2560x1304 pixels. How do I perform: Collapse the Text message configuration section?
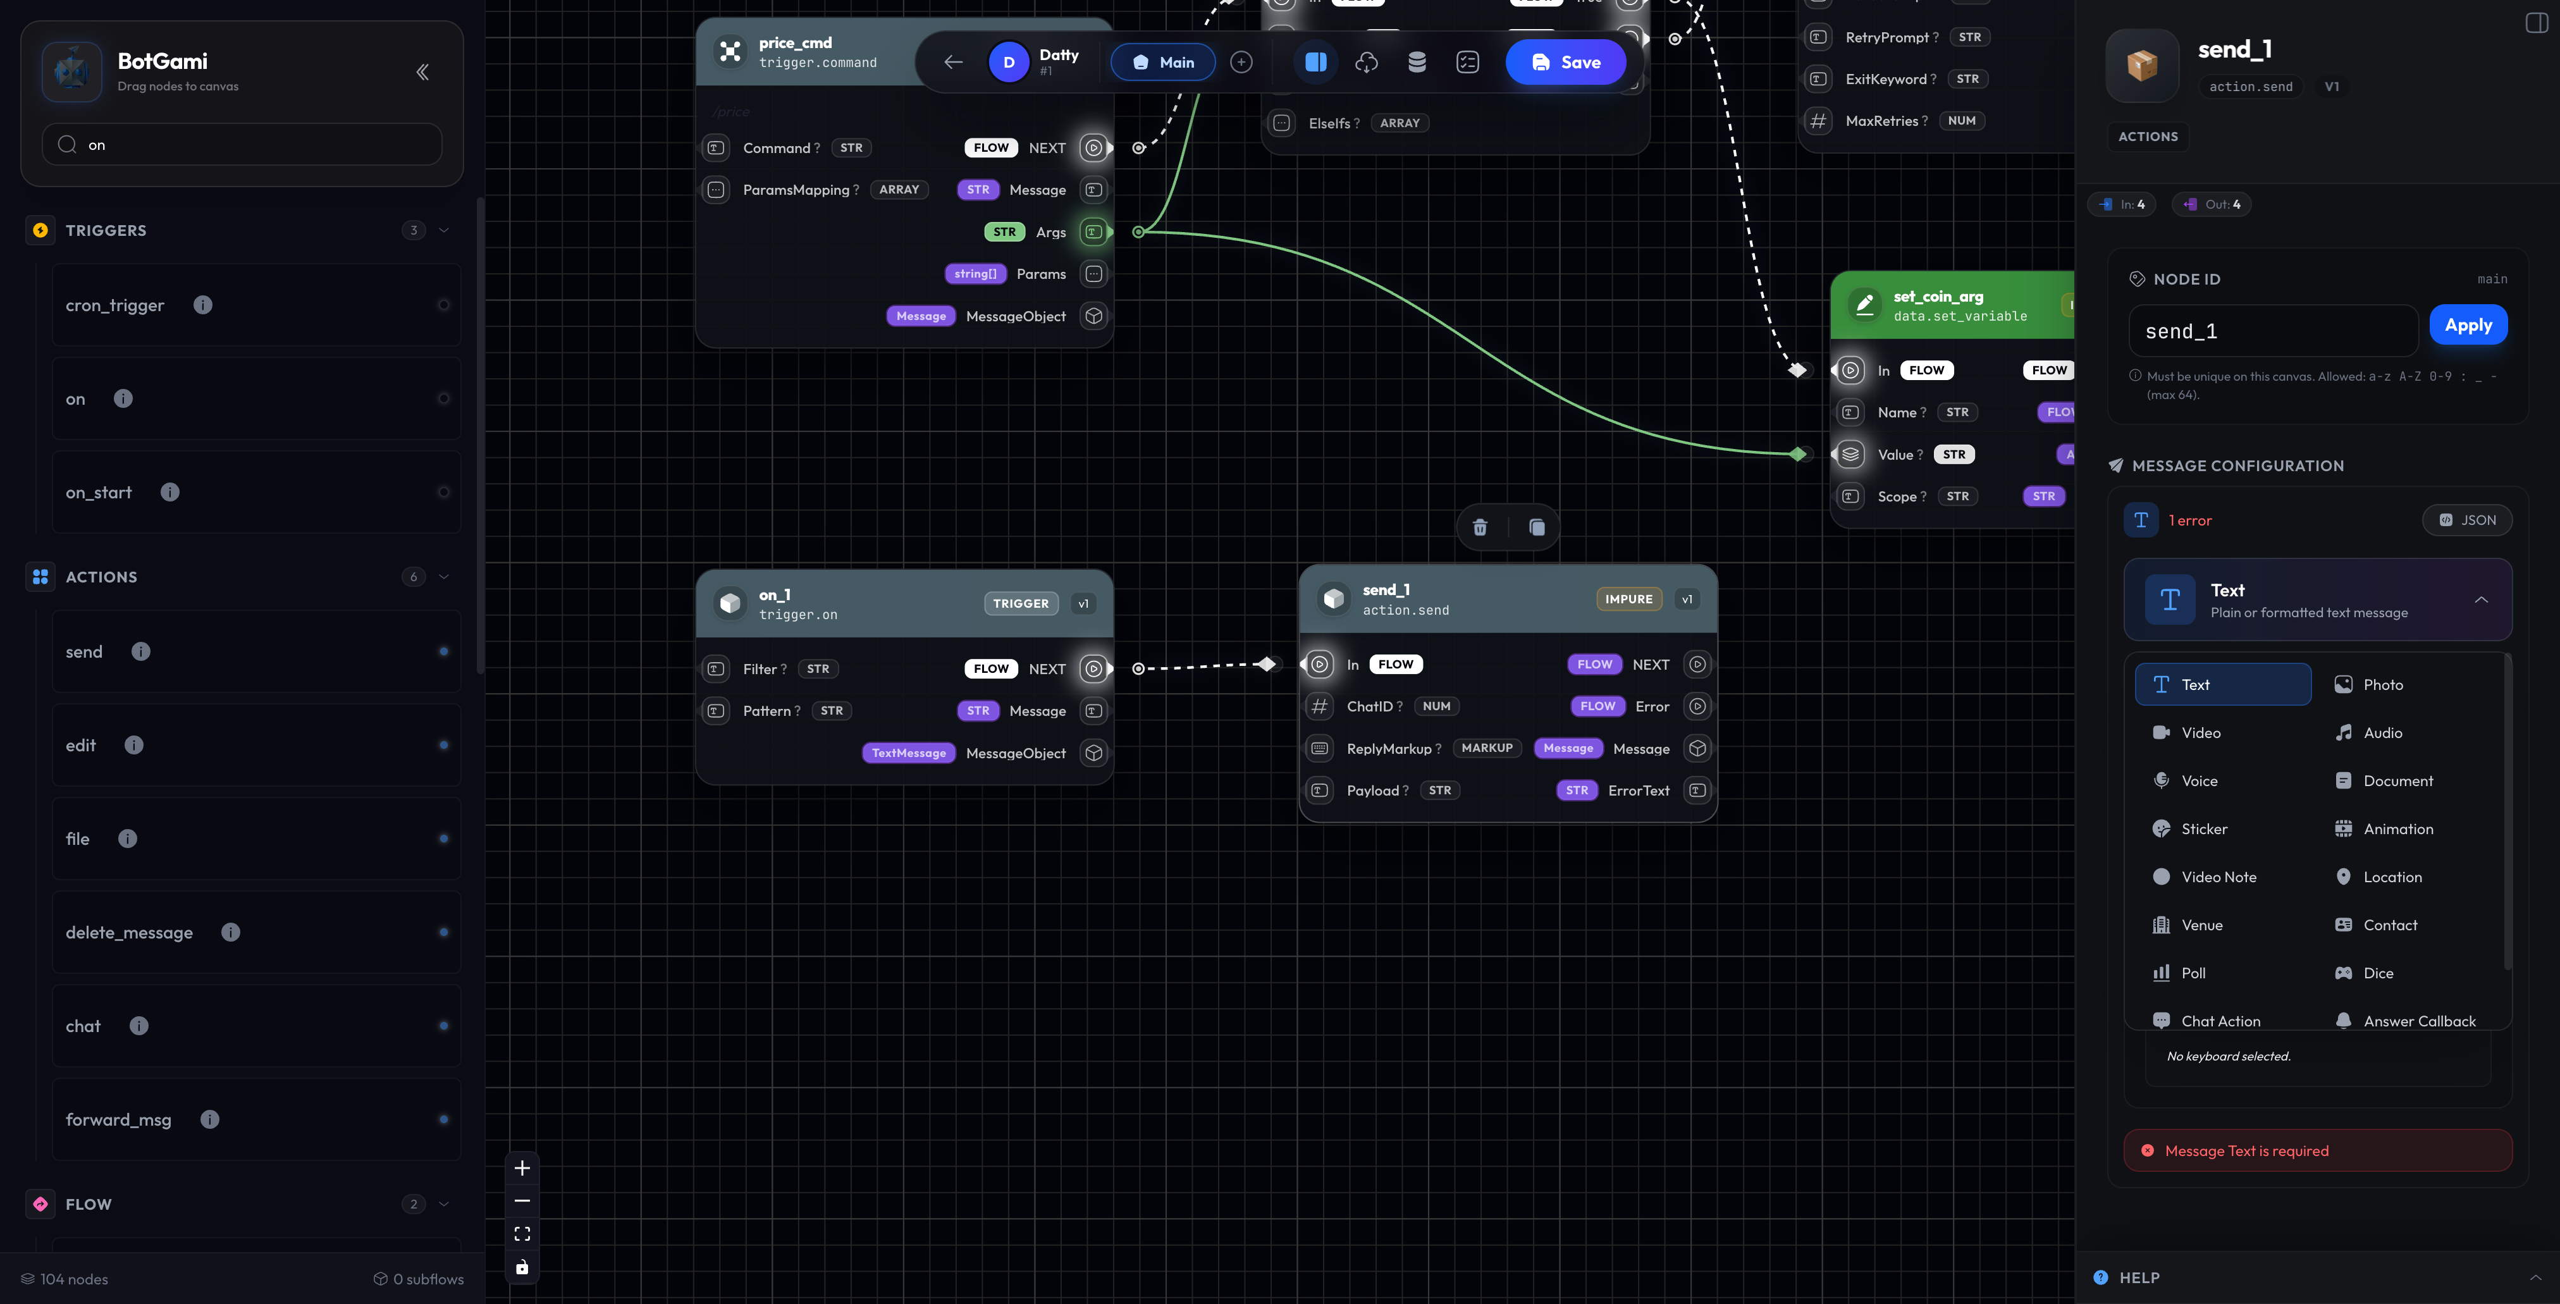tap(2482, 600)
